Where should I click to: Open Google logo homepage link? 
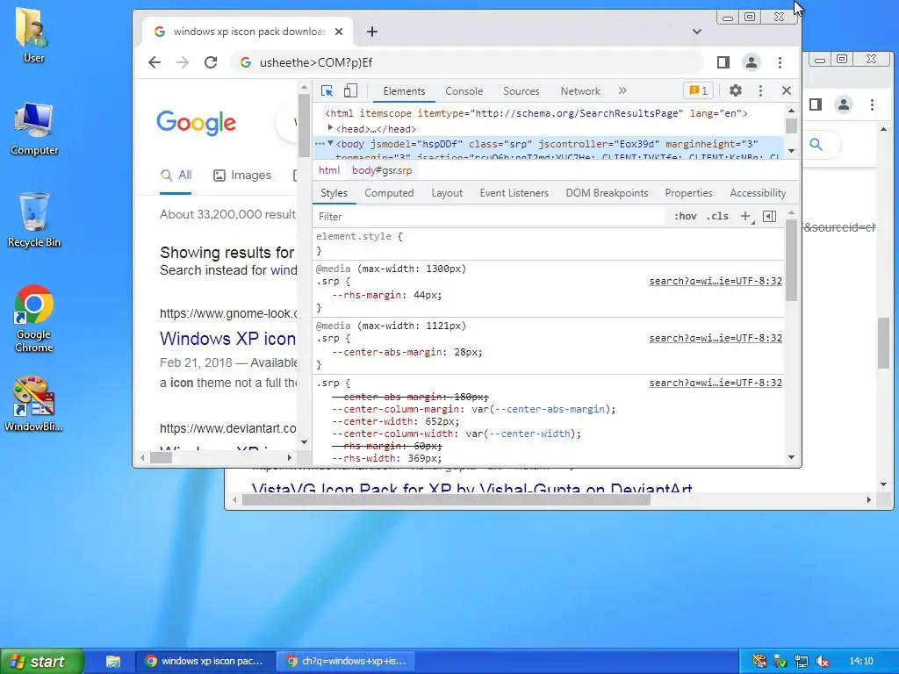(196, 122)
